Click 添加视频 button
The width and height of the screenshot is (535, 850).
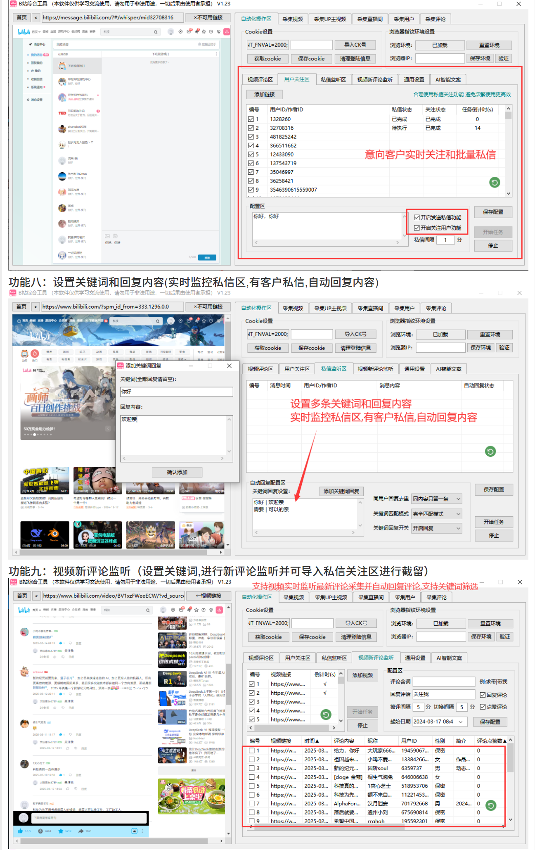tap(362, 675)
